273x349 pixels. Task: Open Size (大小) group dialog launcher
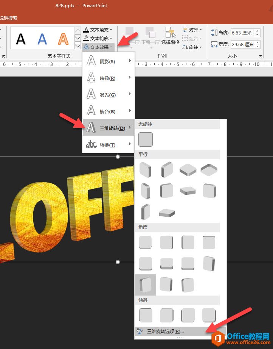coord(261,57)
